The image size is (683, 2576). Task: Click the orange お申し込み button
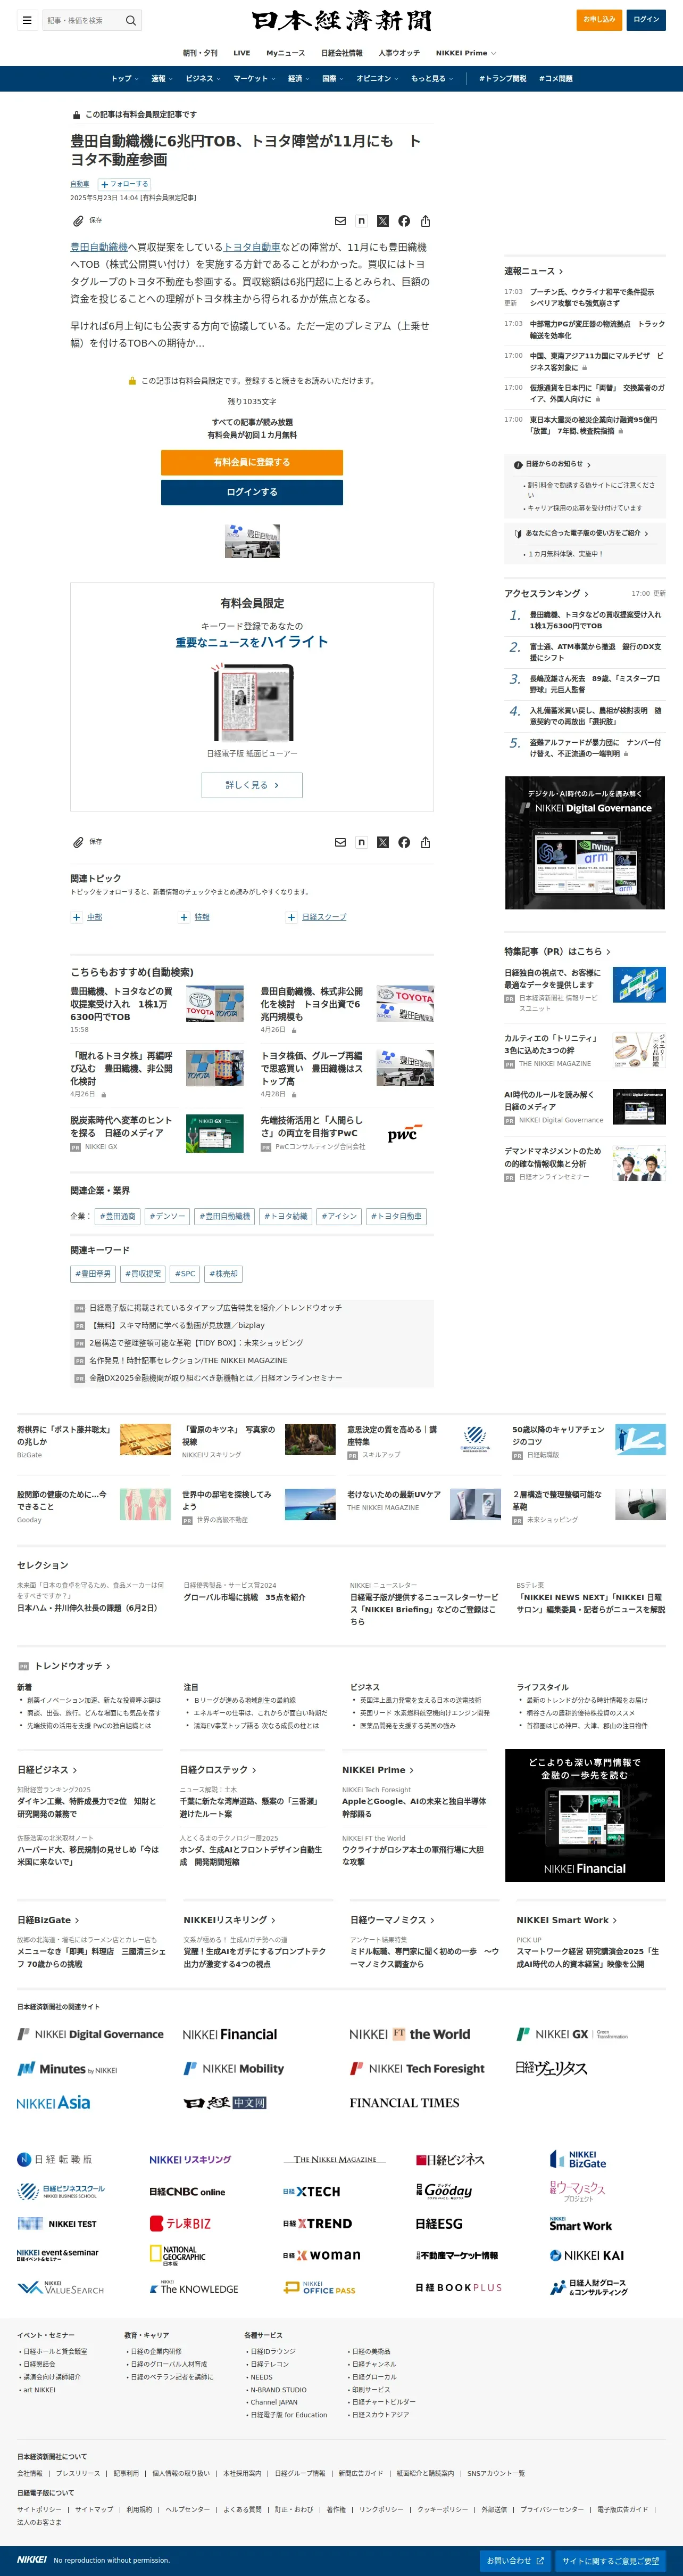(599, 19)
